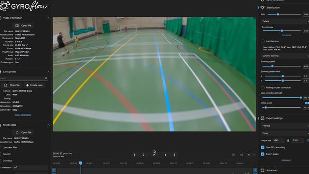Click the Motion data header icon
Image resolution: width=309 pixels, height=174 pixels.
[0, 125]
